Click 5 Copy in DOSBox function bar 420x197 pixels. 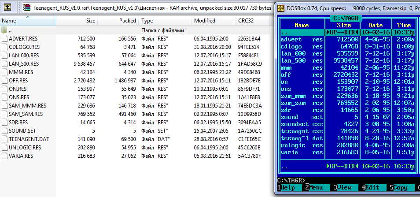(402, 188)
